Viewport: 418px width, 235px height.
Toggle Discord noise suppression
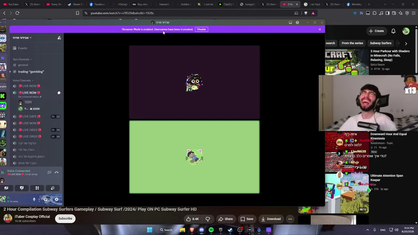[x=49, y=172]
